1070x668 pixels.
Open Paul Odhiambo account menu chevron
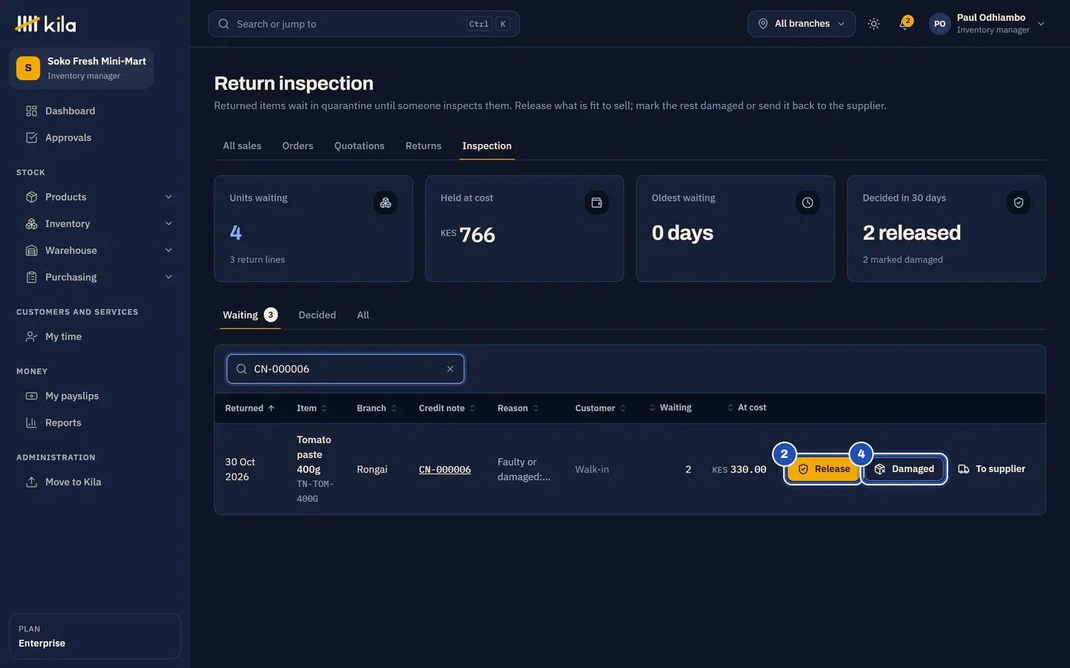coord(1041,24)
